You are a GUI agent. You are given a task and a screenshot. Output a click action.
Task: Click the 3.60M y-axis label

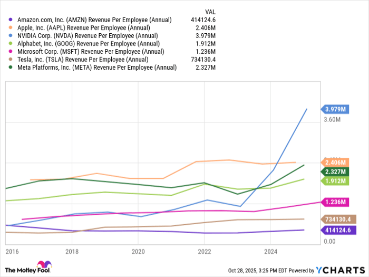tap(332, 120)
